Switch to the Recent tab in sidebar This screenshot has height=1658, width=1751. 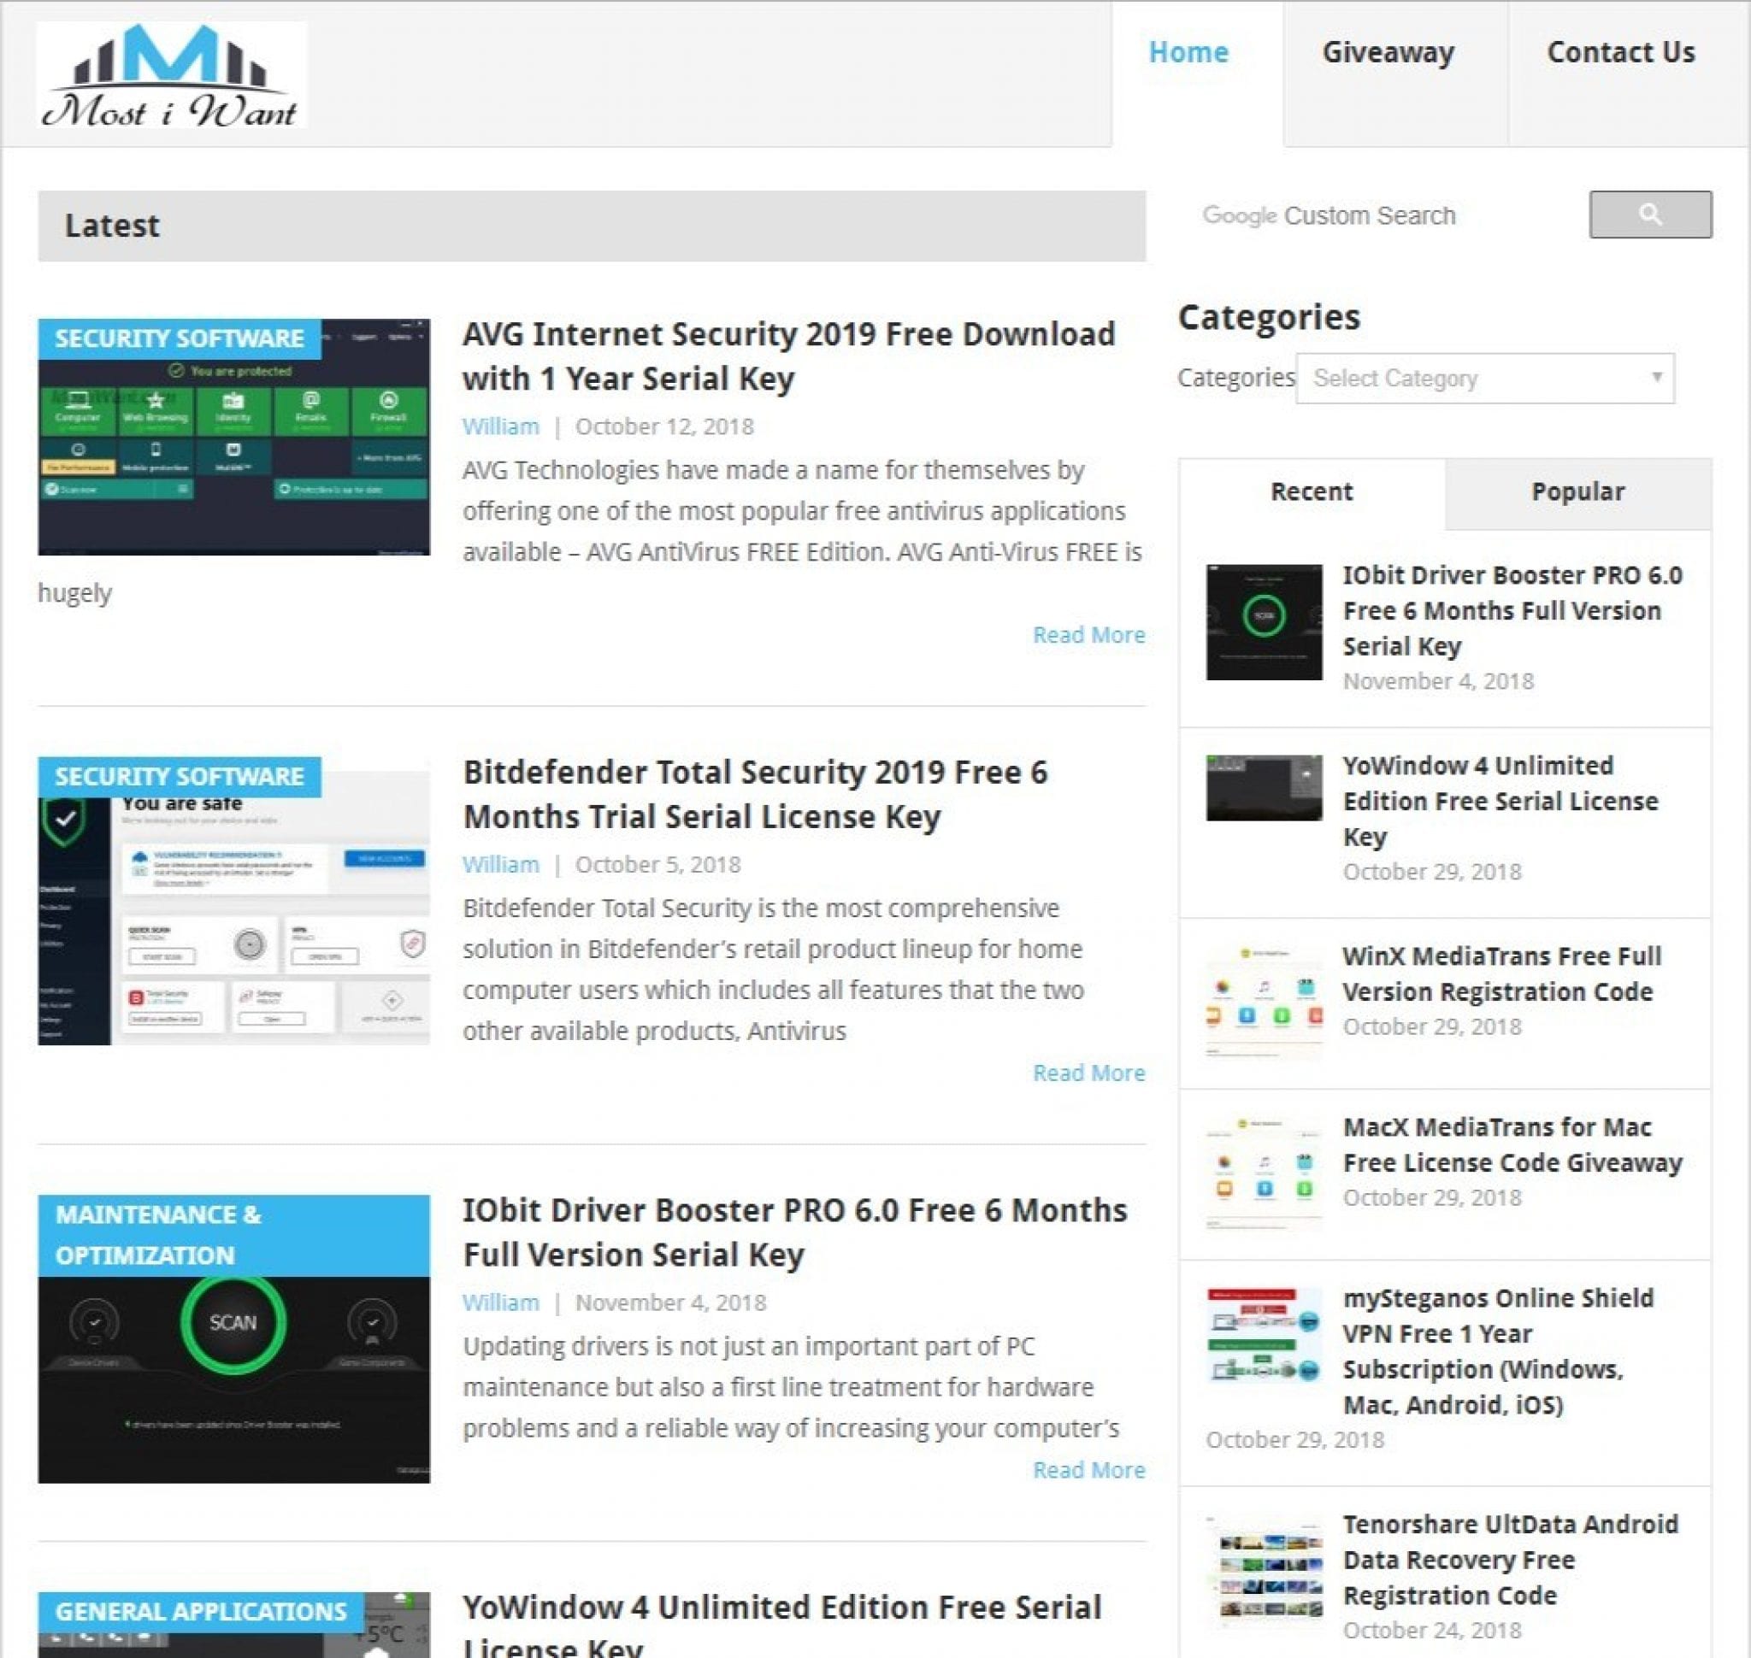click(1310, 491)
